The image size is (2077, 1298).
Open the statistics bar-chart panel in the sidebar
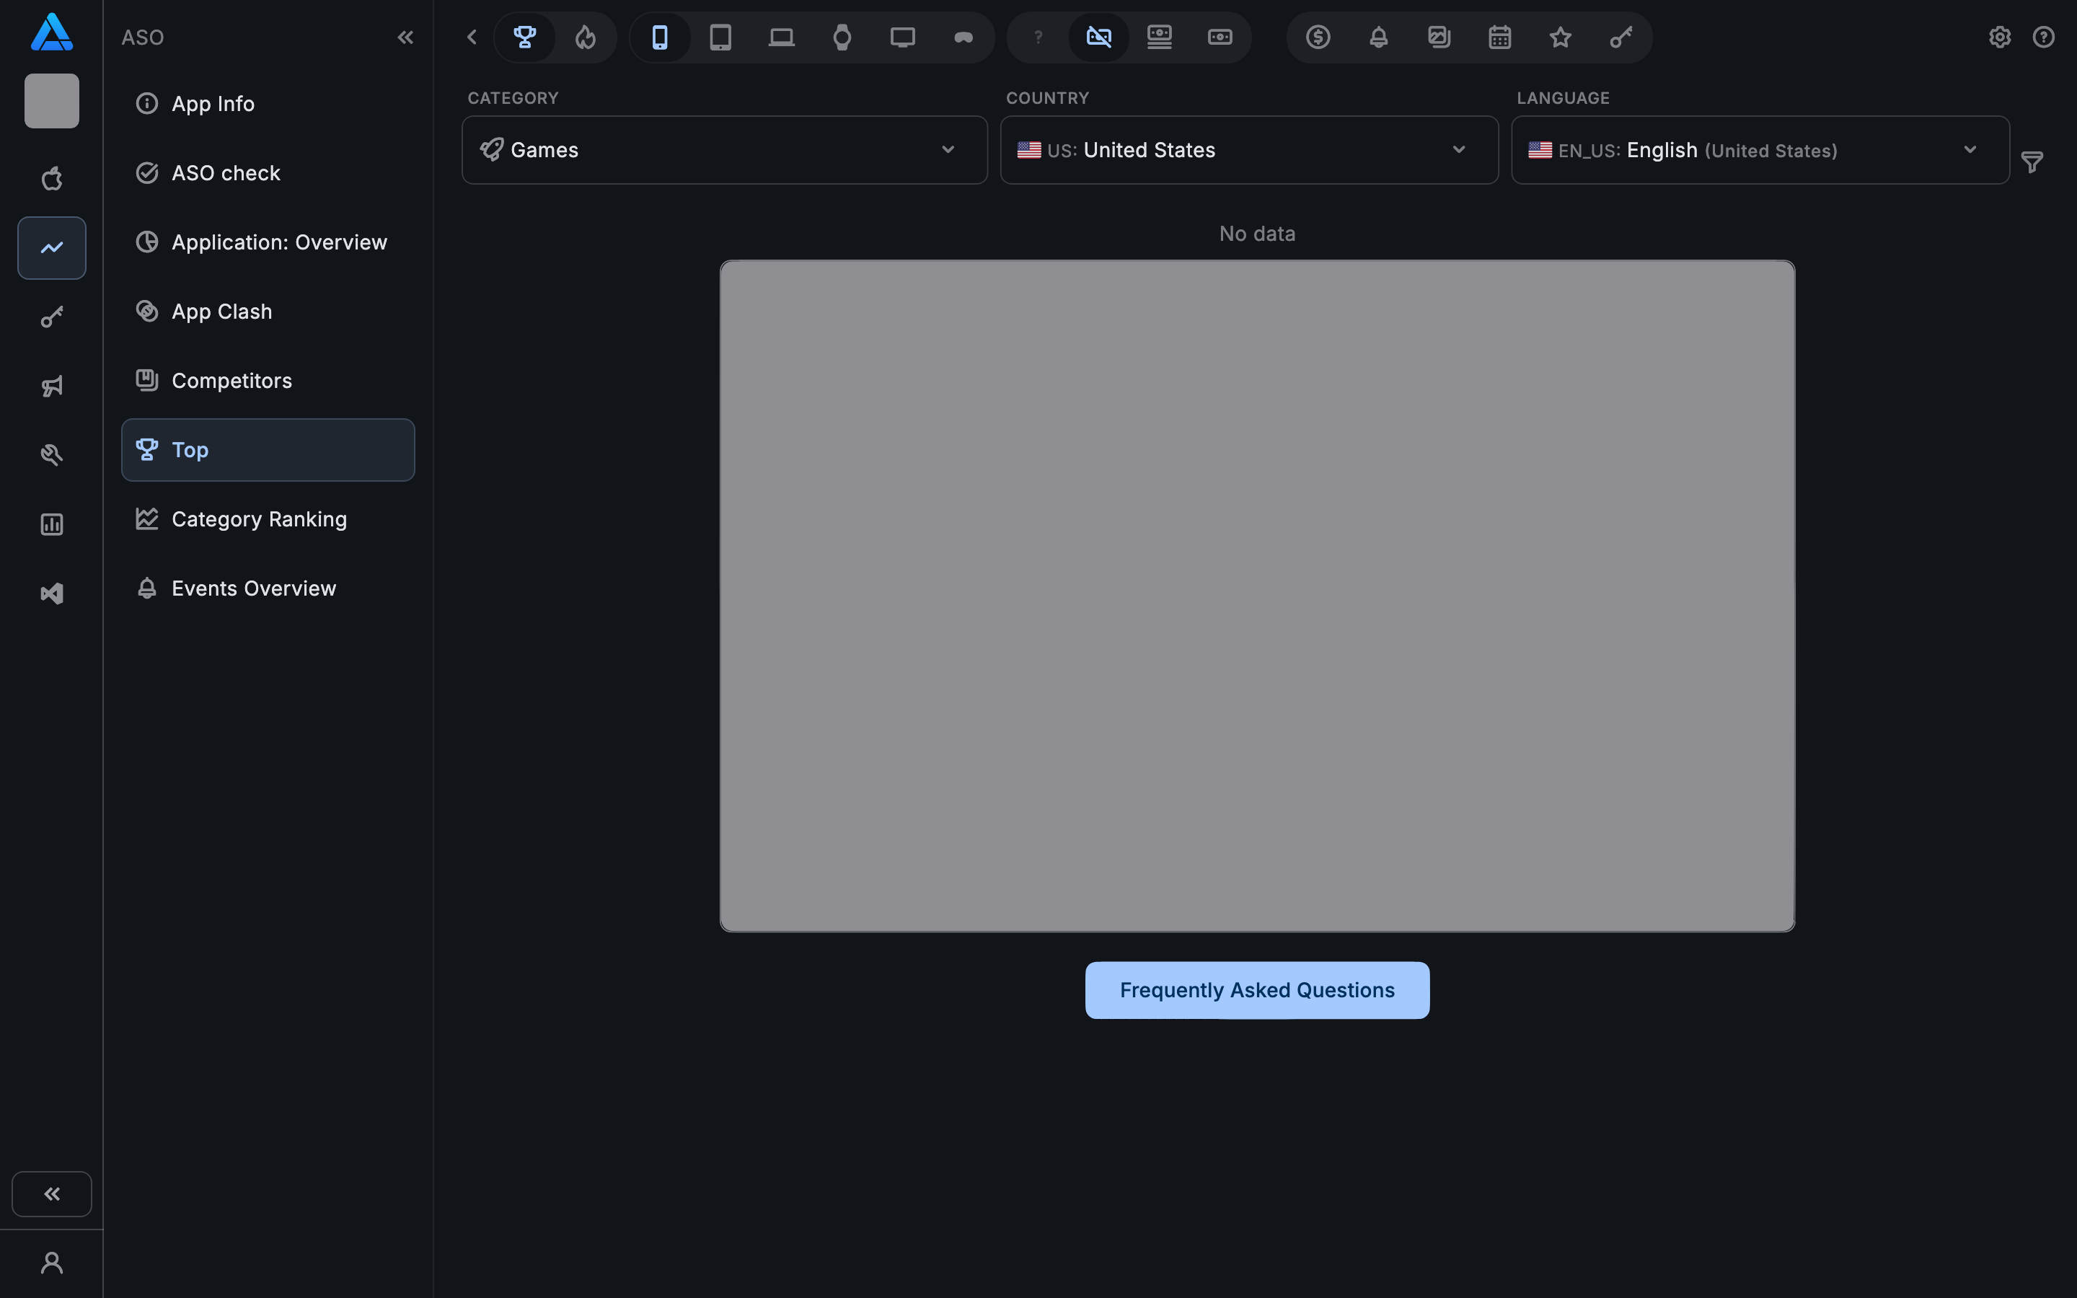coord(51,524)
